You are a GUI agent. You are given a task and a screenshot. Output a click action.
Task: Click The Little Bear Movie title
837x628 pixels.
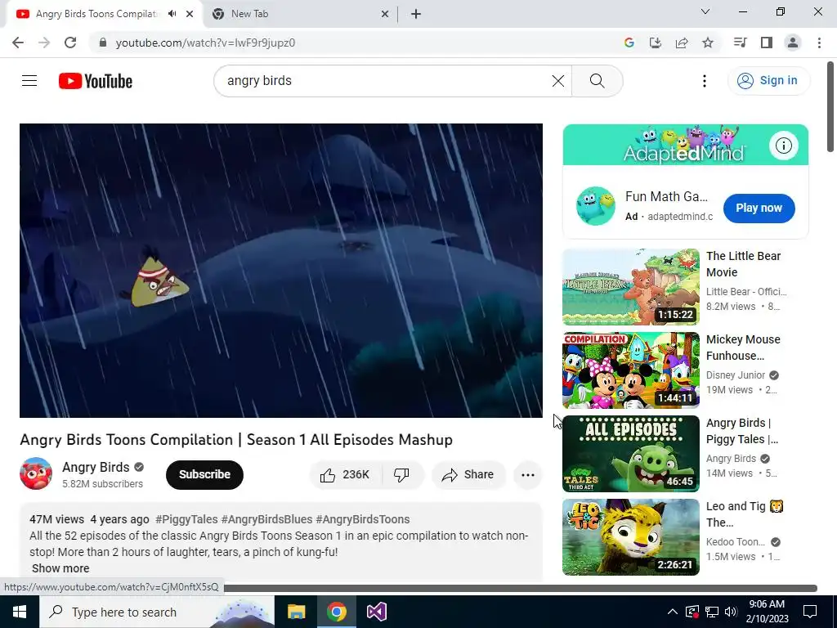pos(743,264)
